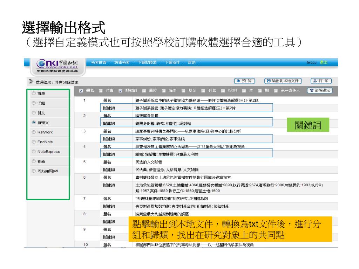This screenshot has width=359, height=269.
Task: Click row 4 title about 探望權
Action: [x=190, y=147]
